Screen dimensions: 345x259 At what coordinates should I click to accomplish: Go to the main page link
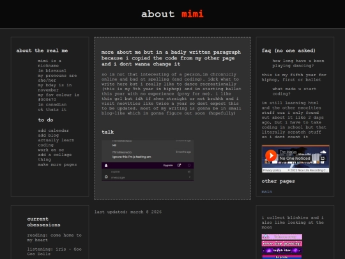coord(266,192)
